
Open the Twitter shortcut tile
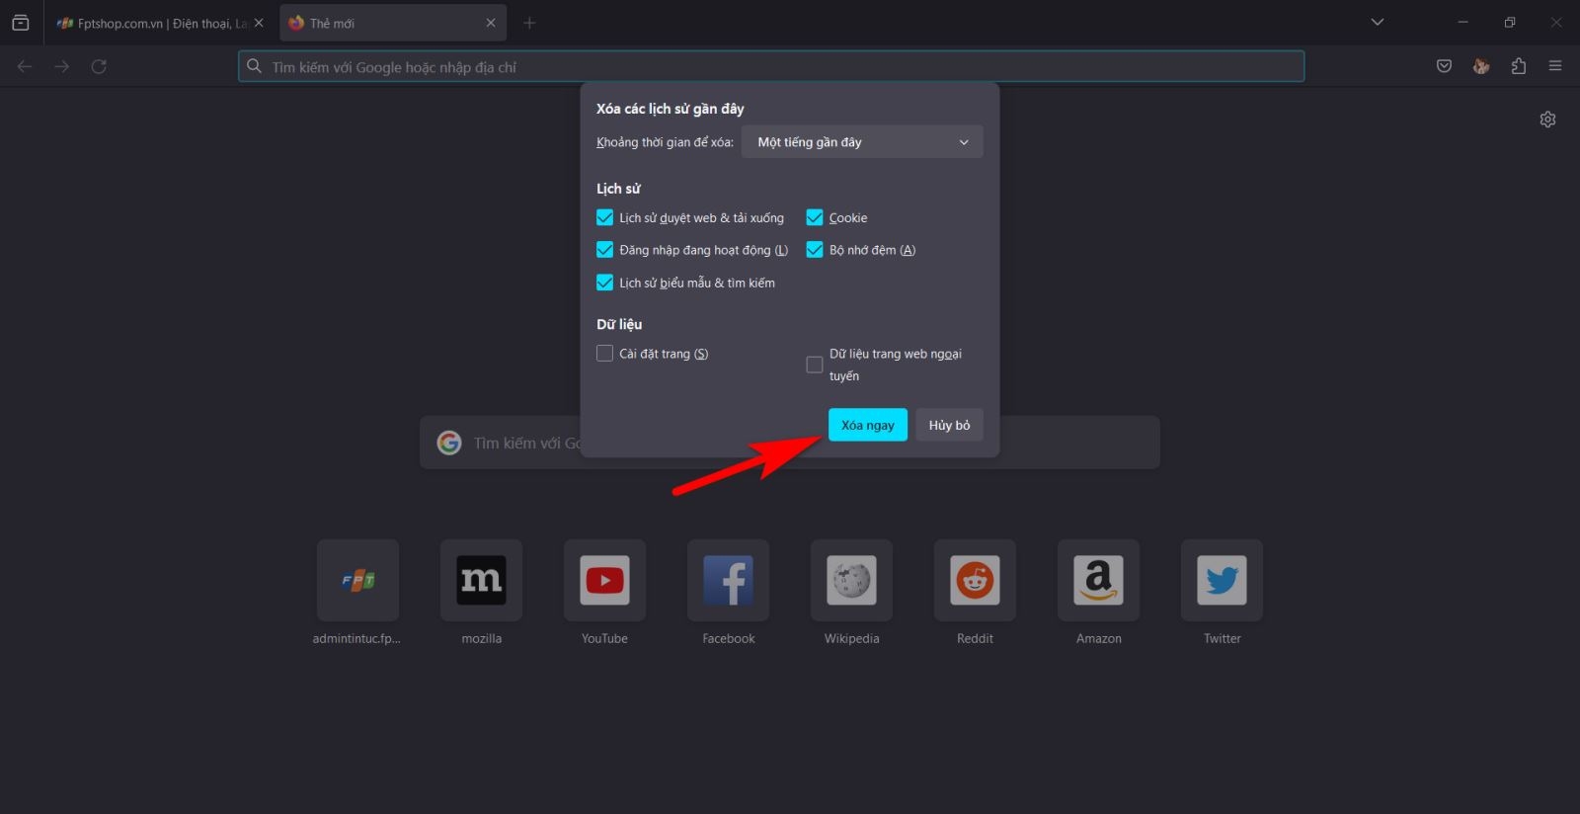coord(1222,580)
